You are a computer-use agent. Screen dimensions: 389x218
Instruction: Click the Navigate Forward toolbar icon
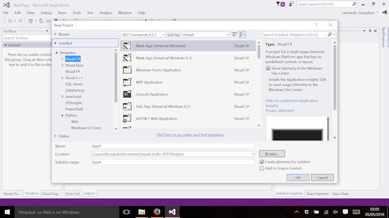click(x=21, y=21)
